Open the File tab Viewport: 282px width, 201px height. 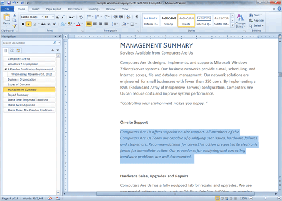(7, 9)
